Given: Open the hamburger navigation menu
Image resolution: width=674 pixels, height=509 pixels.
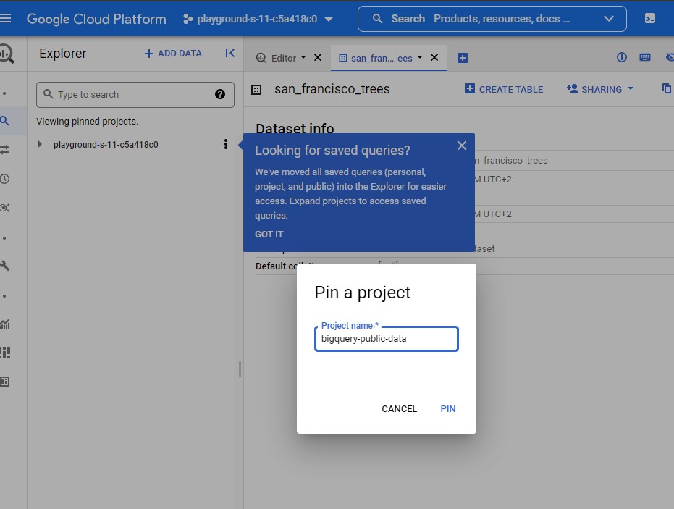Looking at the screenshot, I should 6,19.
